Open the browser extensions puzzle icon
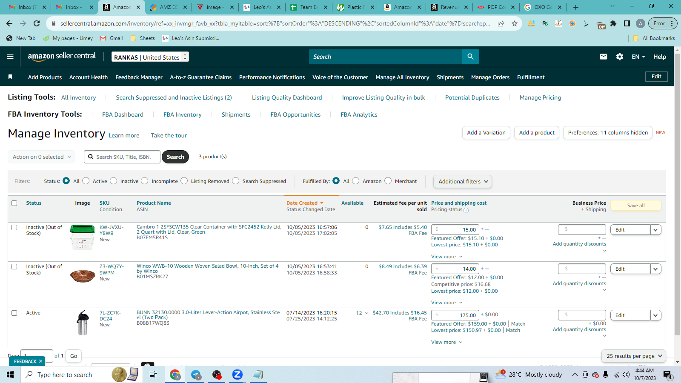 [x=613, y=23]
